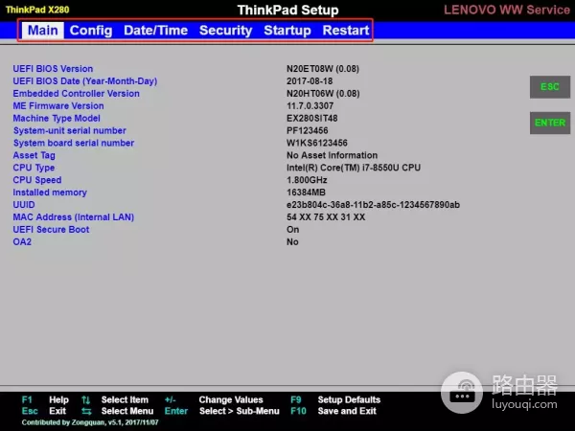Select MAC Address (Internal LAN) label
The width and height of the screenshot is (575, 431).
pos(74,217)
